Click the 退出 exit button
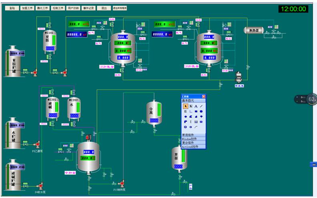 (x=104, y=8)
